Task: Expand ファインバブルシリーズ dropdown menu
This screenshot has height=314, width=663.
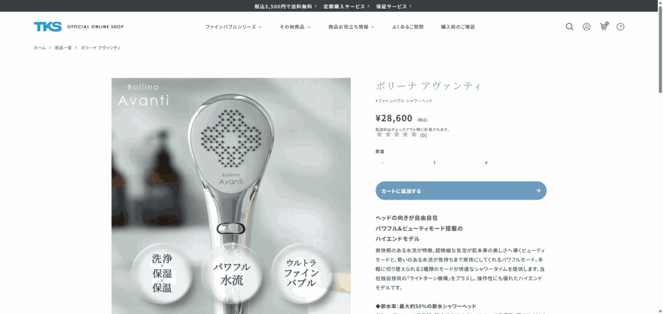Action: [x=233, y=26]
